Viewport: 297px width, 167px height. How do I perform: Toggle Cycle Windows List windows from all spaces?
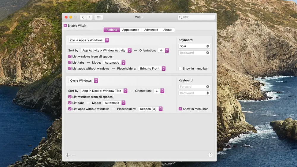[x=70, y=97]
